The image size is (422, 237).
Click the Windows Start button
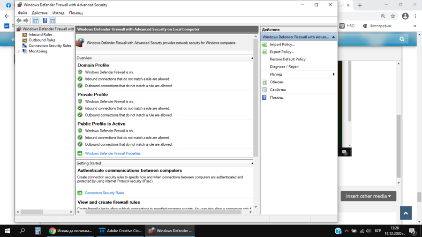click(7, 231)
